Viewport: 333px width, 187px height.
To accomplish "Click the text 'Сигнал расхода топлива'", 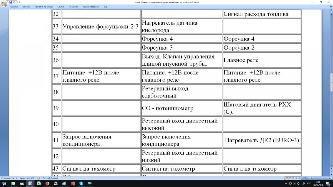I will tap(256, 14).
